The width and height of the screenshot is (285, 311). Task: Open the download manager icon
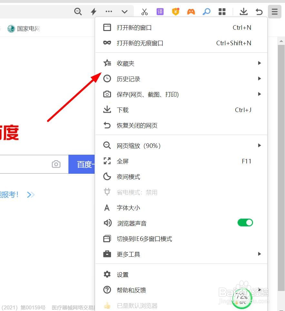tap(244, 11)
